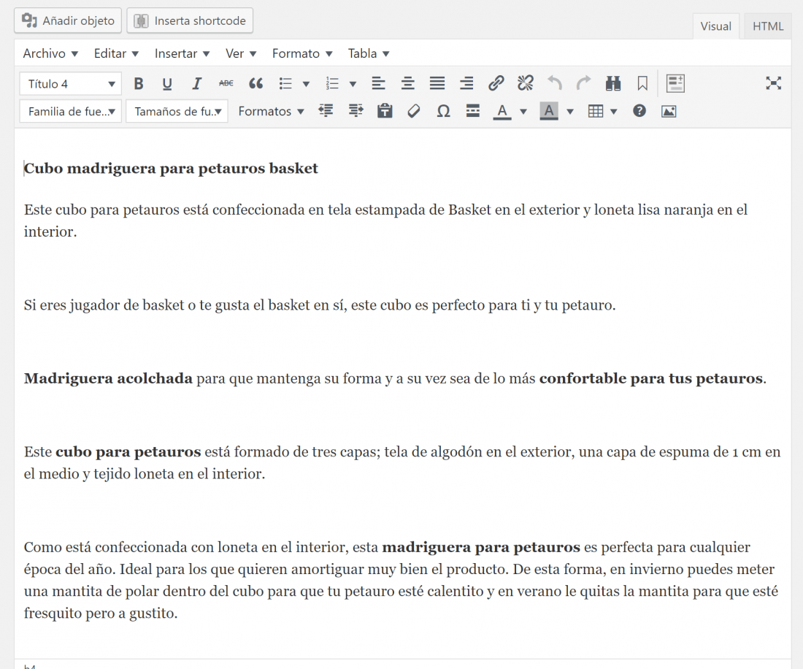The width and height of the screenshot is (803, 669).
Task: Center align the text
Action: tap(407, 83)
